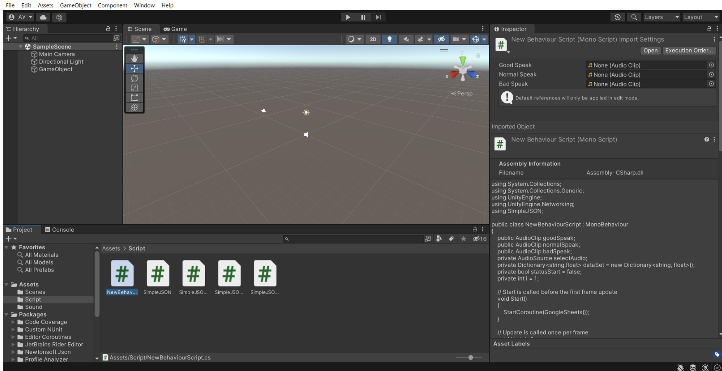
Task: Click the global search magnifier icon
Action: [x=634, y=17]
